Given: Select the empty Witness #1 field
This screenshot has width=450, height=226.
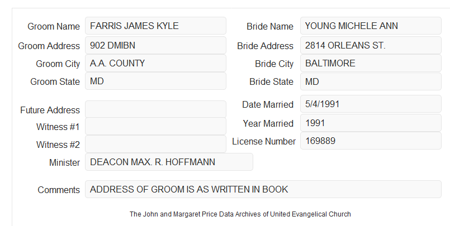Looking at the screenshot, I should point(155,126).
